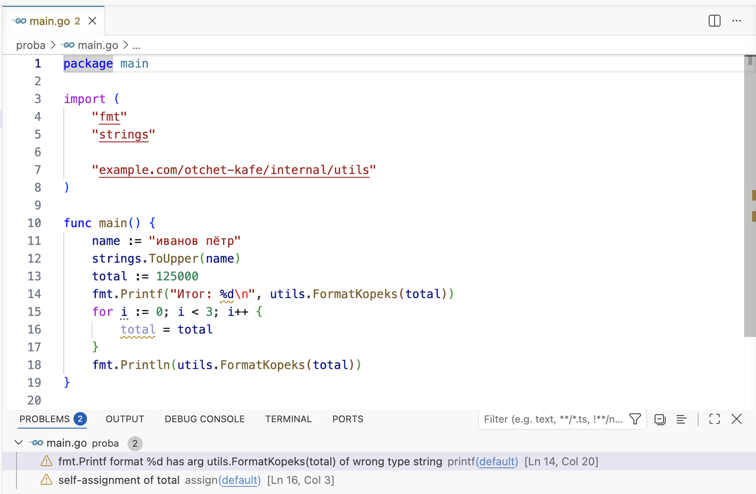Open the problems filter funnel options
The height and width of the screenshot is (494, 756).
636,419
